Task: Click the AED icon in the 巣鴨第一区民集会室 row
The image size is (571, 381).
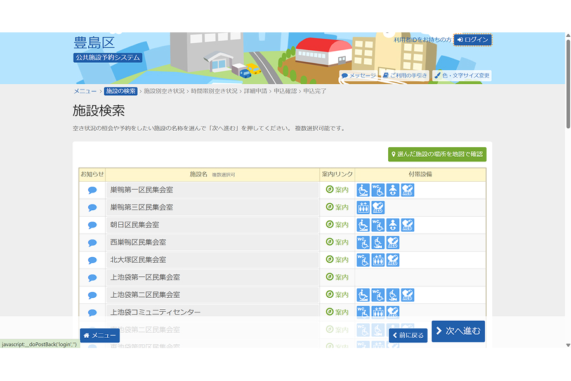Action: [x=407, y=190]
